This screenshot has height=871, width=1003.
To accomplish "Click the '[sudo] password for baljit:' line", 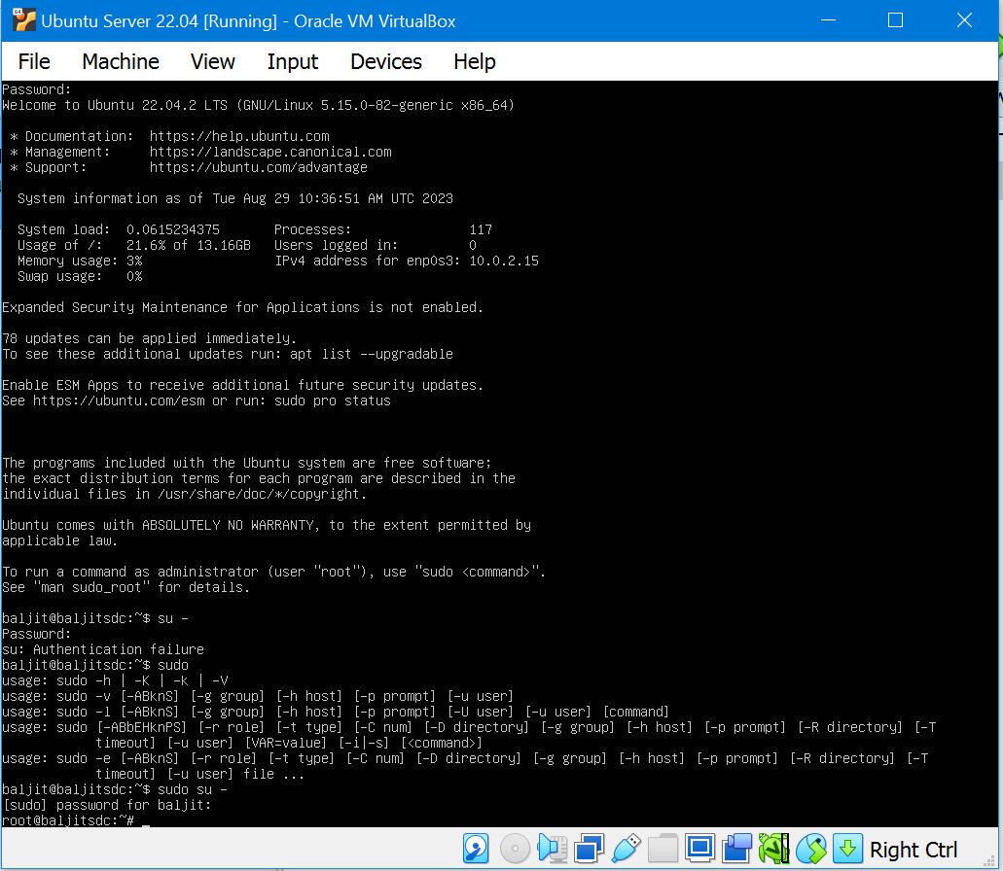I will [x=107, y=805].
